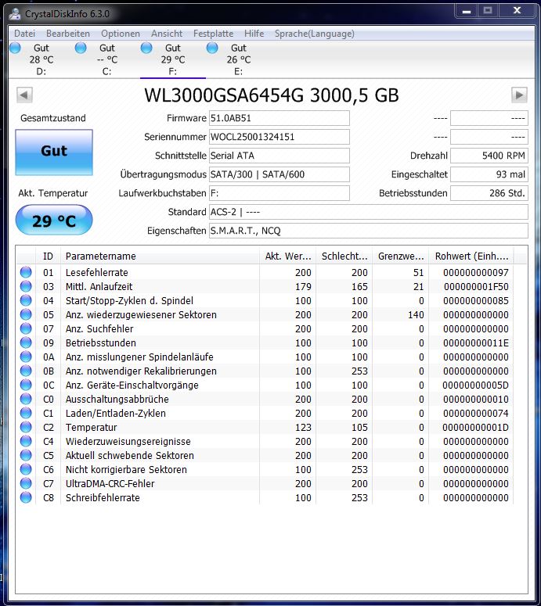Open the Sprache(Language) menu
Viewport: 541px width, 606px height.
pyautogui.click(x=314, y=34)
